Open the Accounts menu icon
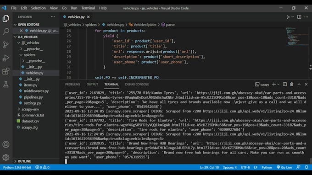The height and width of the screenshot is (175, 312). coord(6,144)
